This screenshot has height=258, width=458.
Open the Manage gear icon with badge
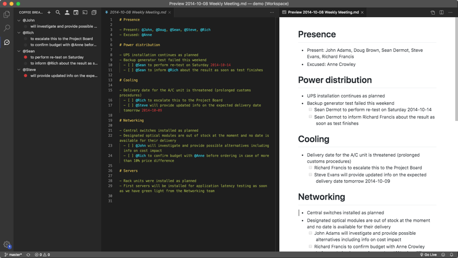pos(7,244)
